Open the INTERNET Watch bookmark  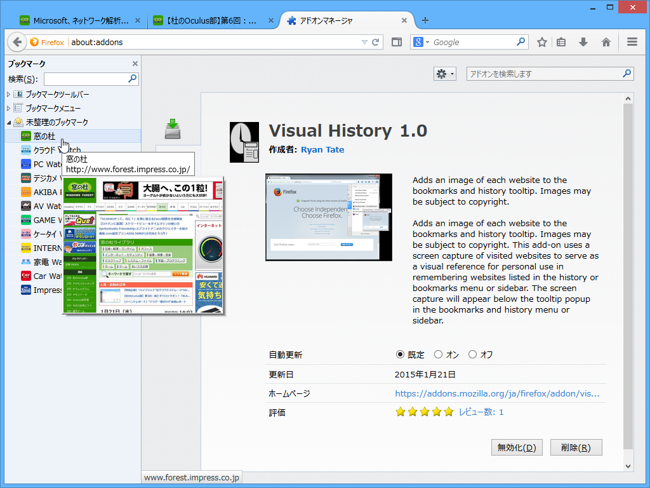(x=41, y=248)
